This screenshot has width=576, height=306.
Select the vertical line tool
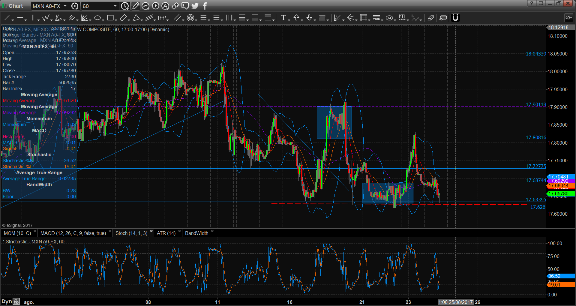tap(33, 18)
